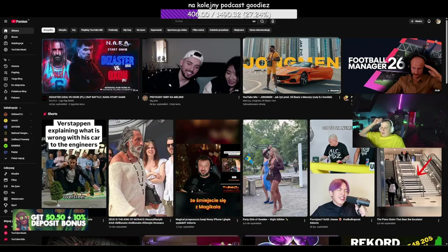Open the Do obejrzenia list

click(17, 85)
